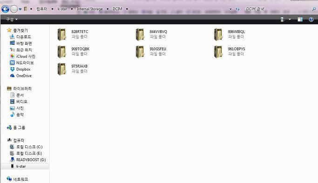Image resolution: width=318 pixels, height=183 pixels.
Task: Open Dropbox in the navigation pane
Action: [x=23, y=69]
